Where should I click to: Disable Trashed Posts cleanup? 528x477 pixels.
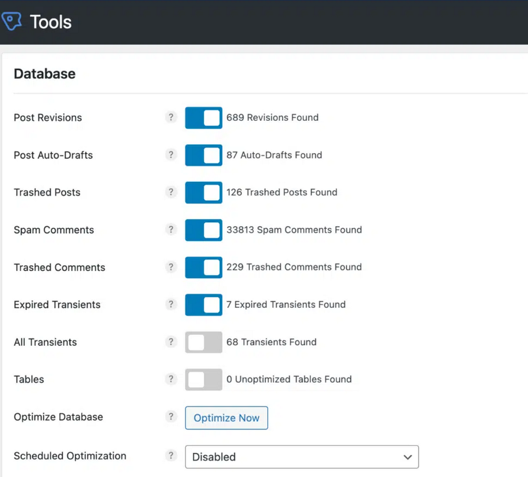tap(203, 192)
